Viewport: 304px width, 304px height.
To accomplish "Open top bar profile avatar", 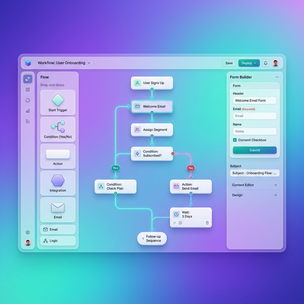I will pyautogui.click(x=275, y=63).
